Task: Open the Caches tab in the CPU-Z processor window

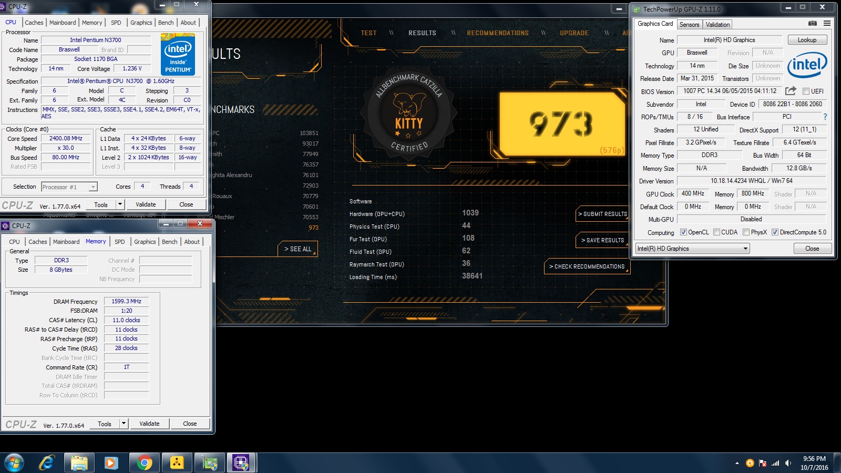Action: point(34,23)
